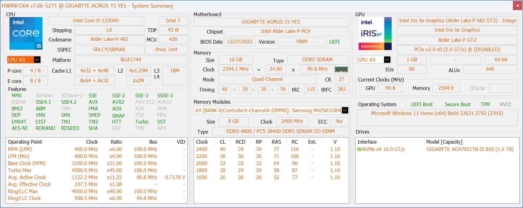Open the CPU #0 selector dropdown
The image size is (523, 208).
(x=37, y=60)
